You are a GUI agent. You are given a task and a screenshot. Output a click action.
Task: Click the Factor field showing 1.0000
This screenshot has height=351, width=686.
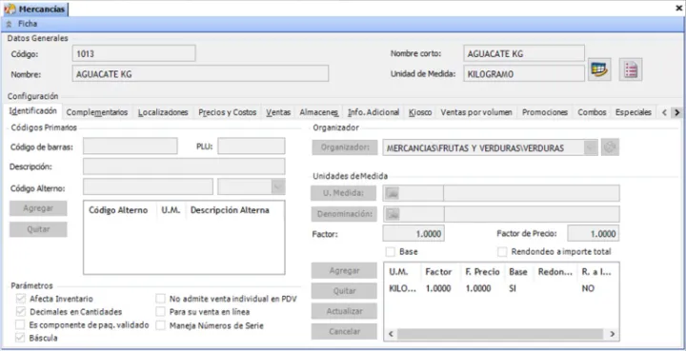coord(414,234)
